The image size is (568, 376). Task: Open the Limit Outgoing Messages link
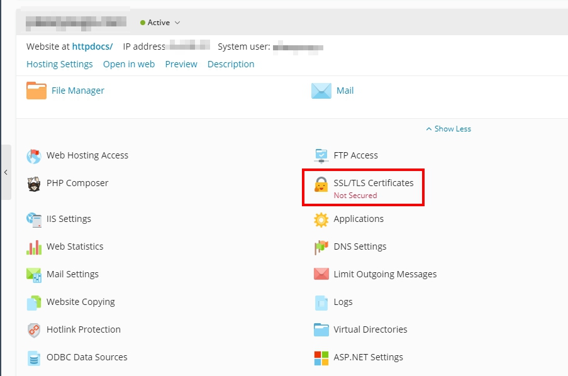coord(385,274)
